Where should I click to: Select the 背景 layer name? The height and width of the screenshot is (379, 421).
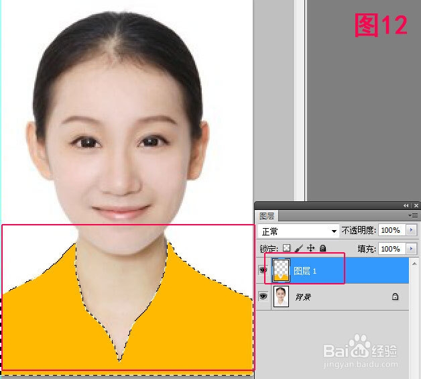(303, 296)
